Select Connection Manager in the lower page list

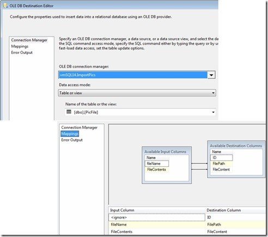[x=79, y=127]
